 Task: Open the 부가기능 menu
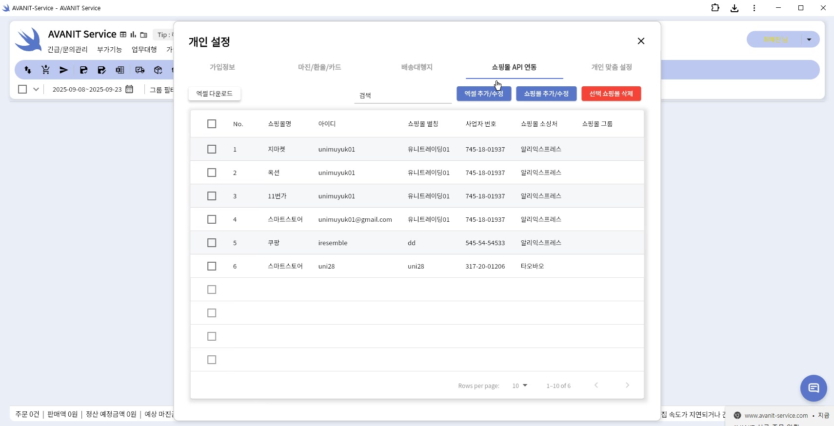click(x=109, y=50)
